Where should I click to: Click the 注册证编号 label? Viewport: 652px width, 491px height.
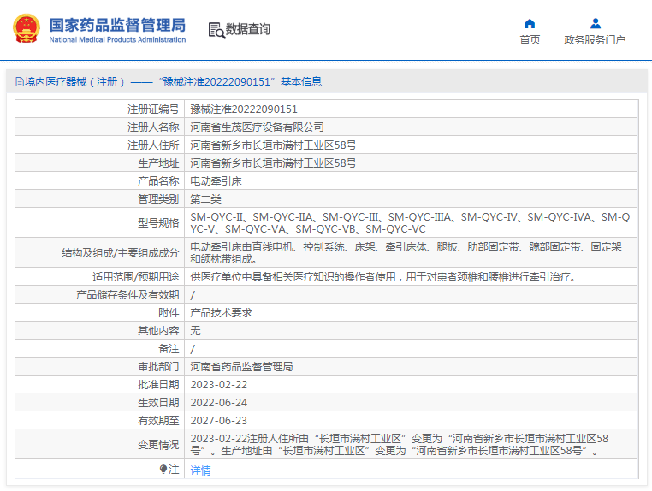(x=153, y=109)
